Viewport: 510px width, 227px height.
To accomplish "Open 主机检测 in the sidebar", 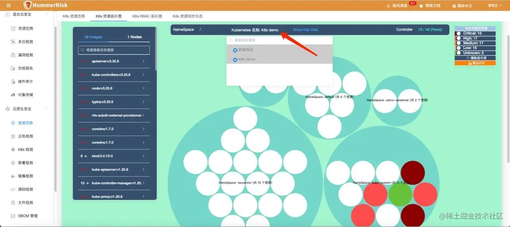I will 25,136.
